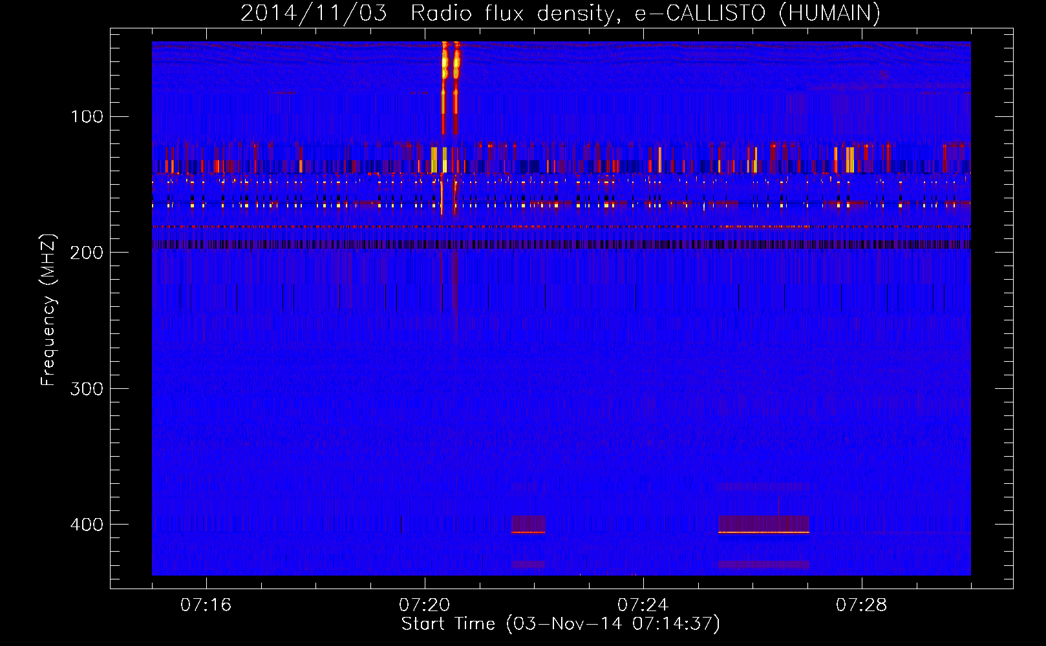The width and height of the screenshot is (1046, 646).
Task: Click the 400 frequency axis label
Action: point(87,525)
